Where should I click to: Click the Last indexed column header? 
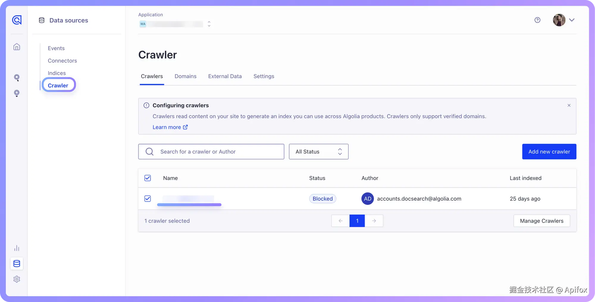click(x=526, y=178)
